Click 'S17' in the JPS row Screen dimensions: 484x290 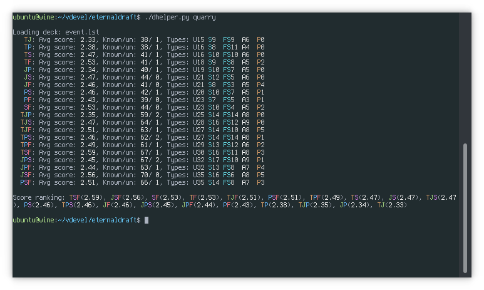[214, 160]
